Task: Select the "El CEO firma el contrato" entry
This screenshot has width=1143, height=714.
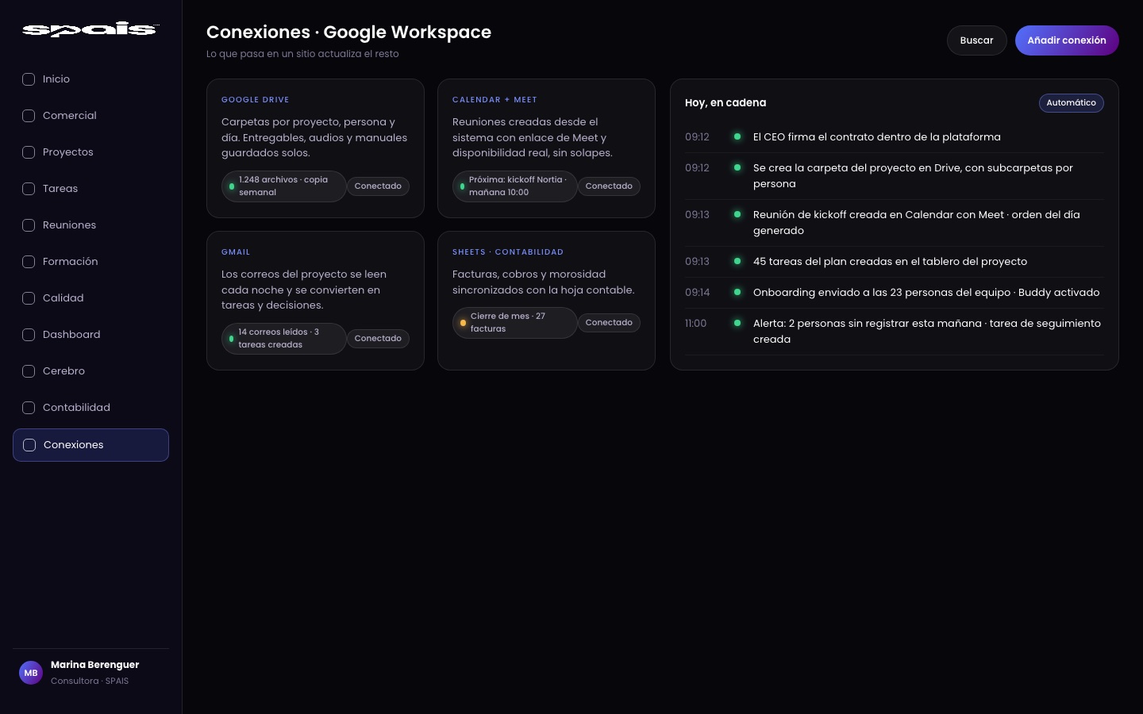Action: pos(895,137)
